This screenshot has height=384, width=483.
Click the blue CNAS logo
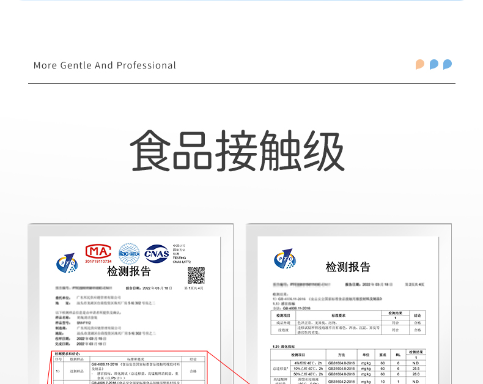[157, 253]
